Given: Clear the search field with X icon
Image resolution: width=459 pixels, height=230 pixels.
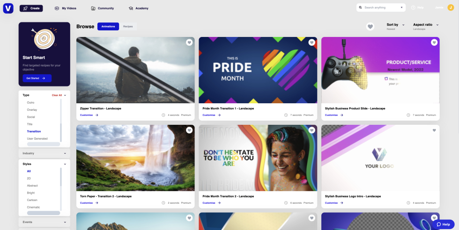Looking at the screenshot, I should 401,7.
